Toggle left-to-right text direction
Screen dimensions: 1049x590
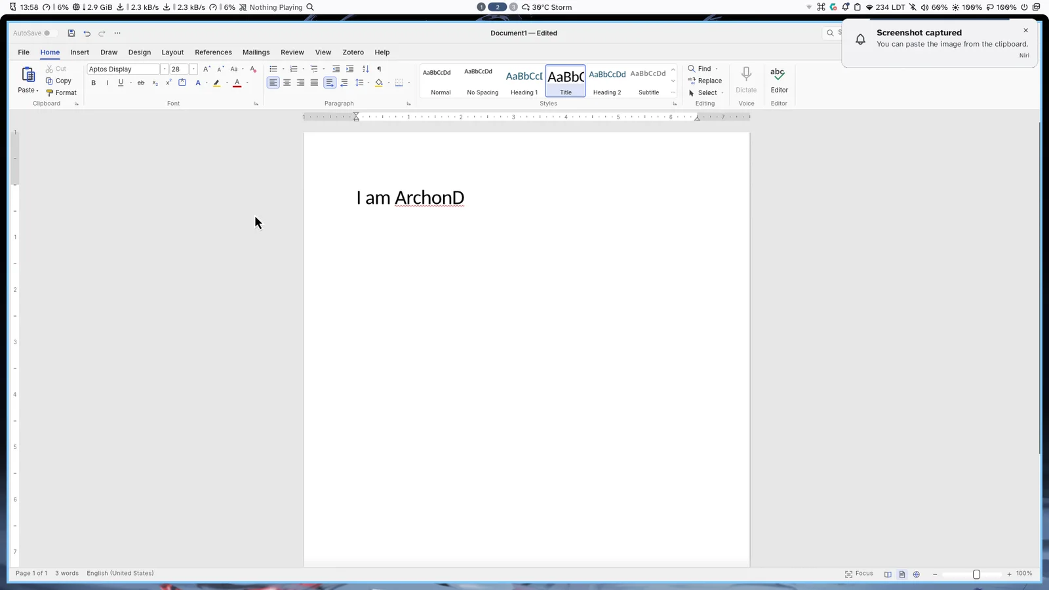pos(329,83)
